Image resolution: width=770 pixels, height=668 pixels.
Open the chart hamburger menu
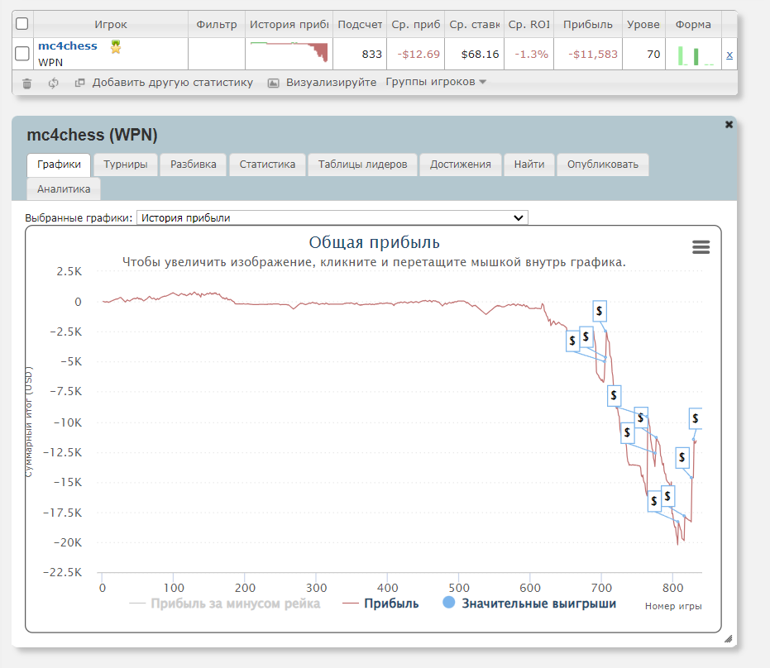[701, 247]
